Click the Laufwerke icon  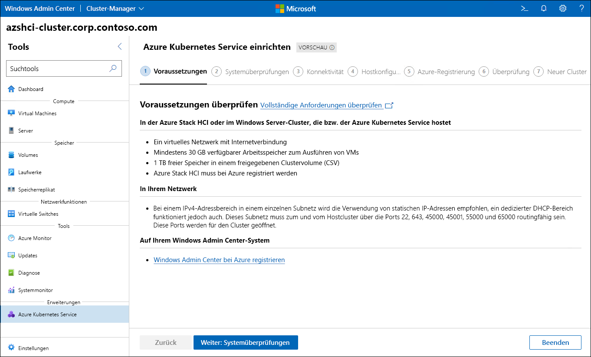11,172
